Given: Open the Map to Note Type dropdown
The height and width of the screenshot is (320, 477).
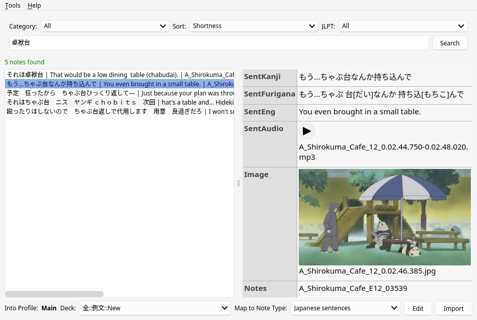Looking at the screenshot, I should (x=345, y=308).
